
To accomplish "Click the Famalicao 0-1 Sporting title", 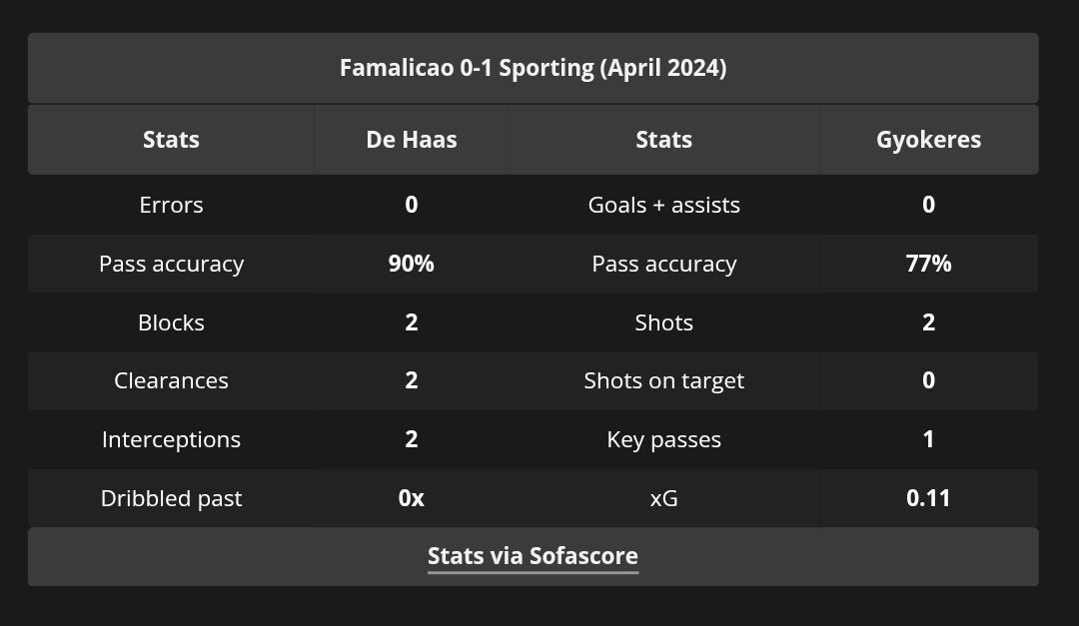I will 533,68.
